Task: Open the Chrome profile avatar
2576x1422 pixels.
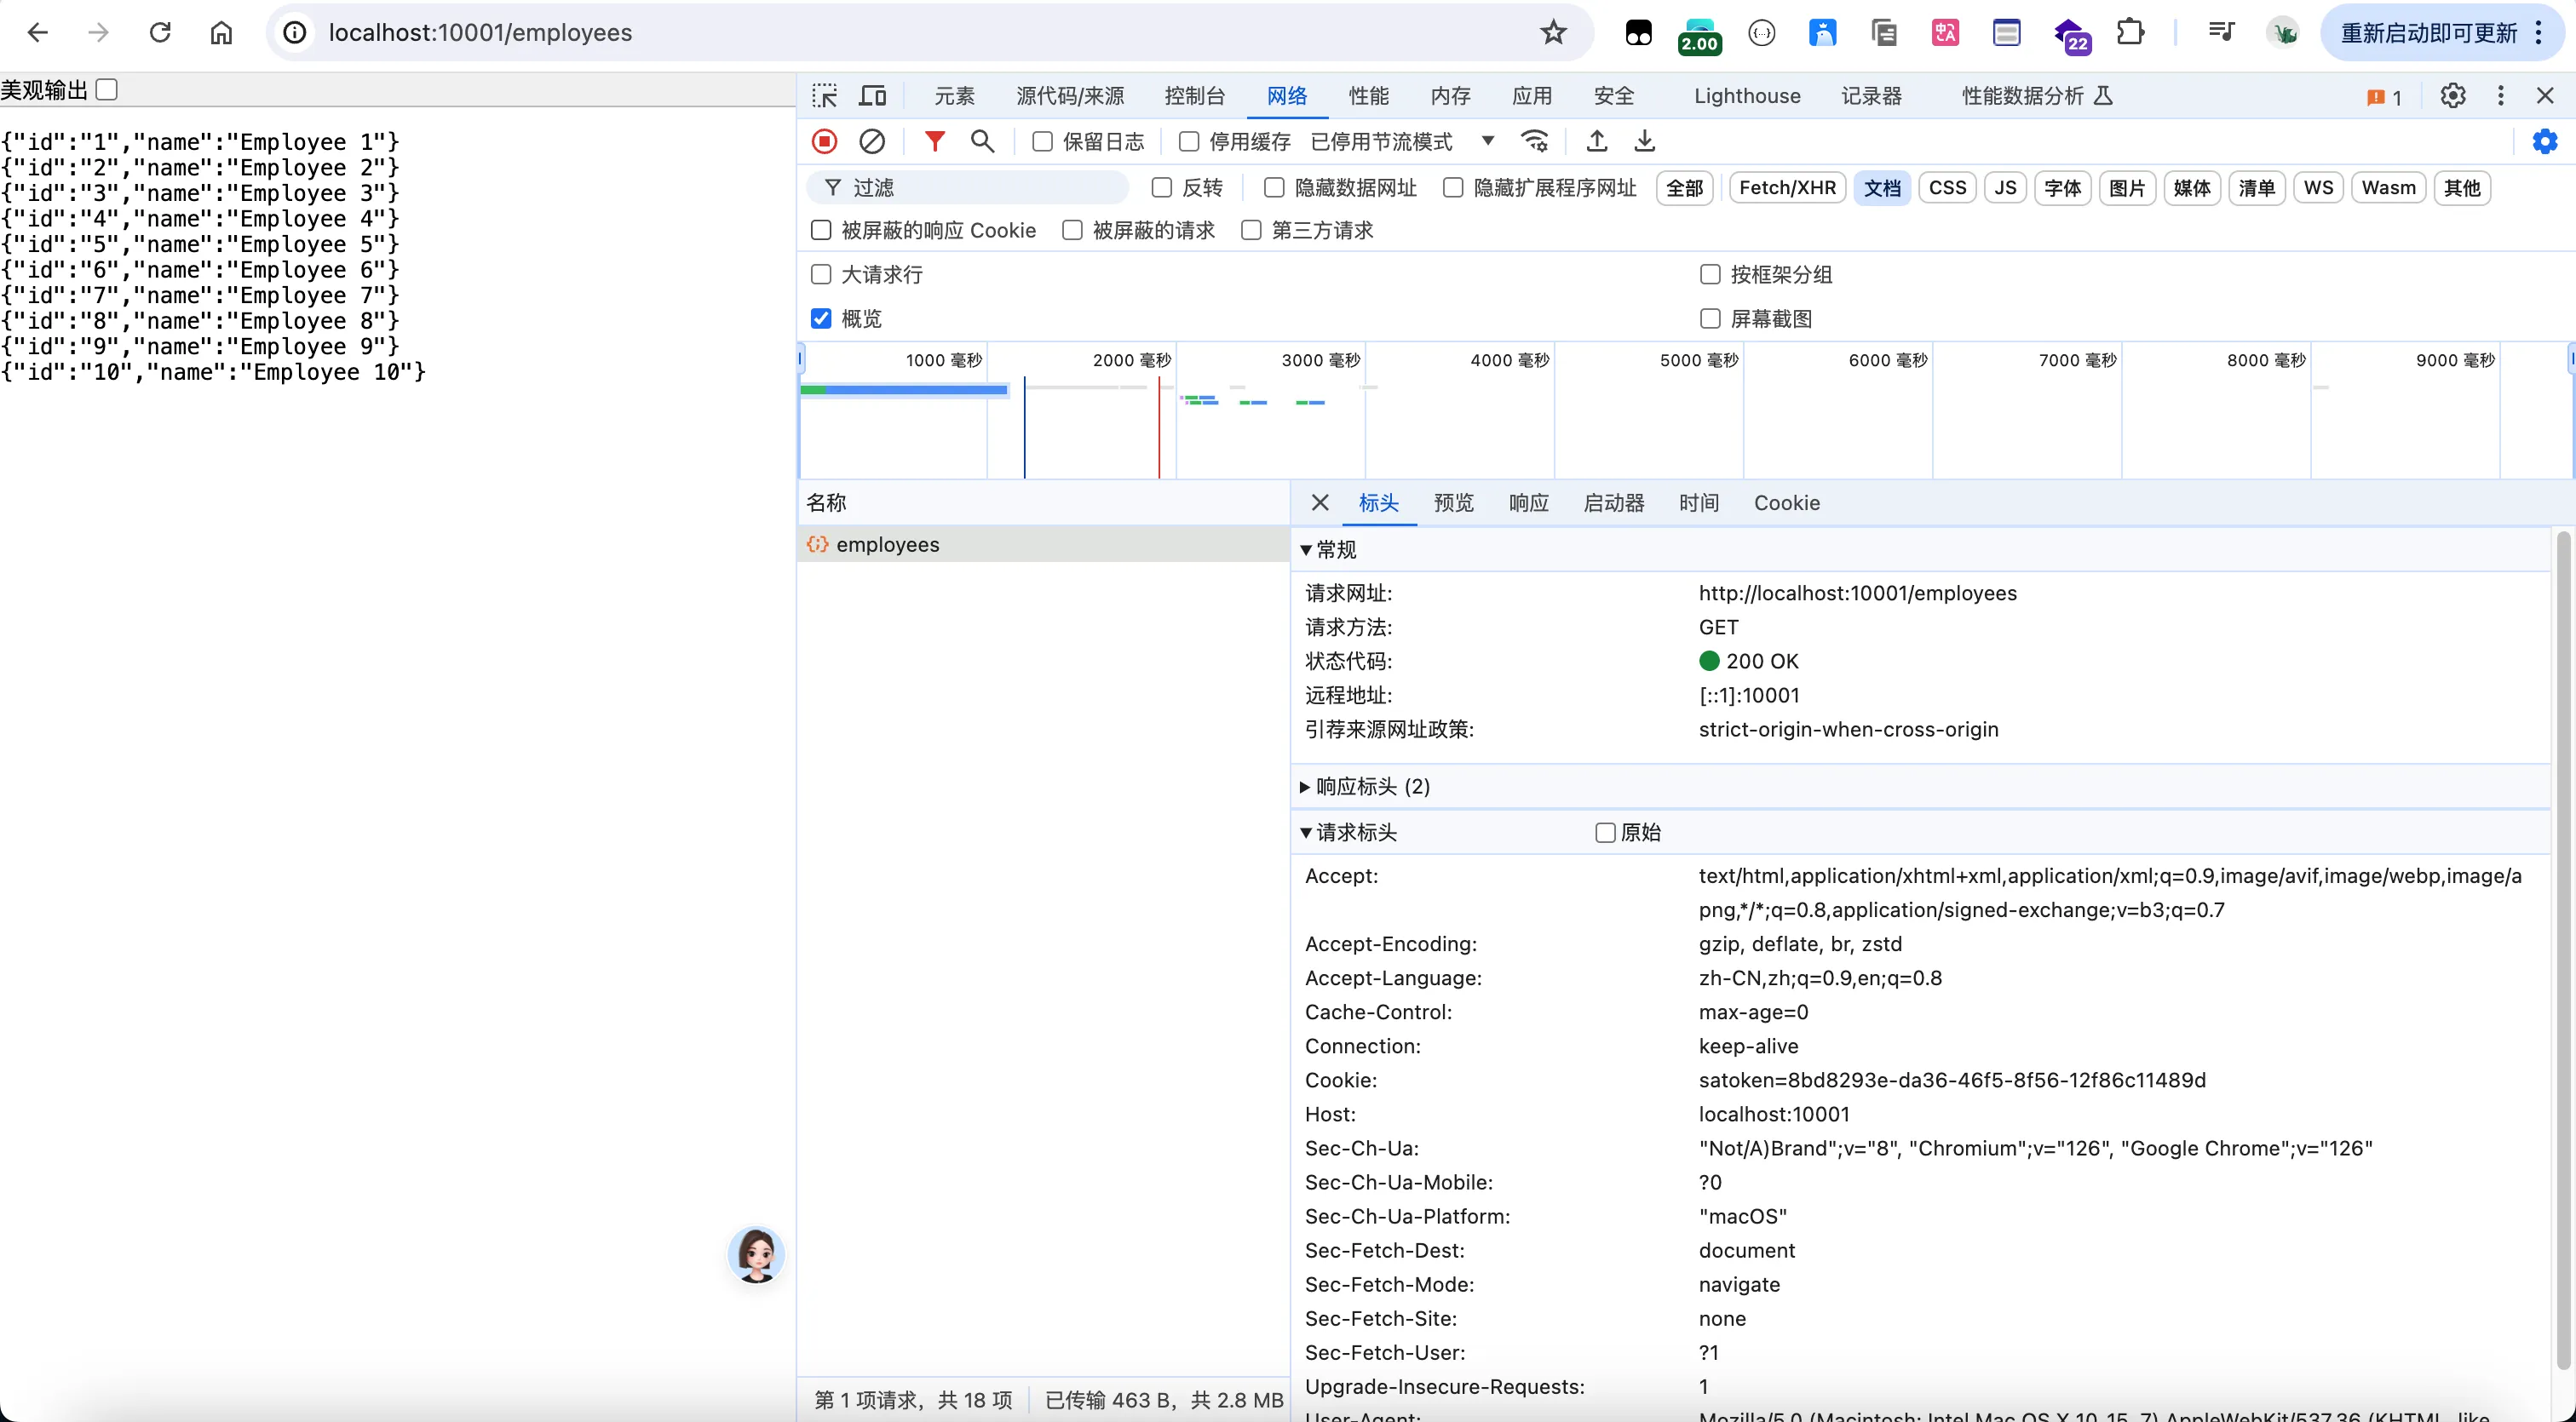Action: tap(2283, 32)
